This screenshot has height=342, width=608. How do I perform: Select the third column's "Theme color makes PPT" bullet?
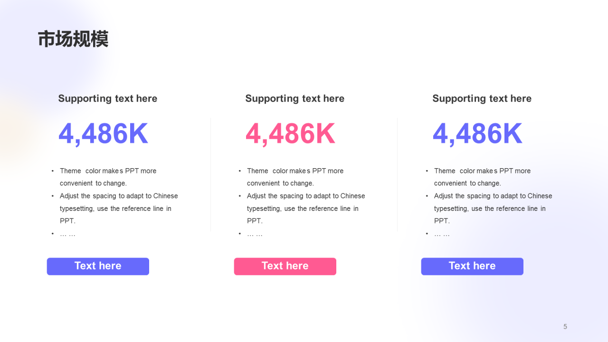(482, 177)
